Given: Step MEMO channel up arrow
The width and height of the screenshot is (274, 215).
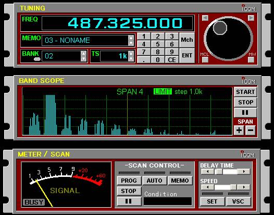Looking at the screenshot, I should pyautogui.click(x=131, y=38).
